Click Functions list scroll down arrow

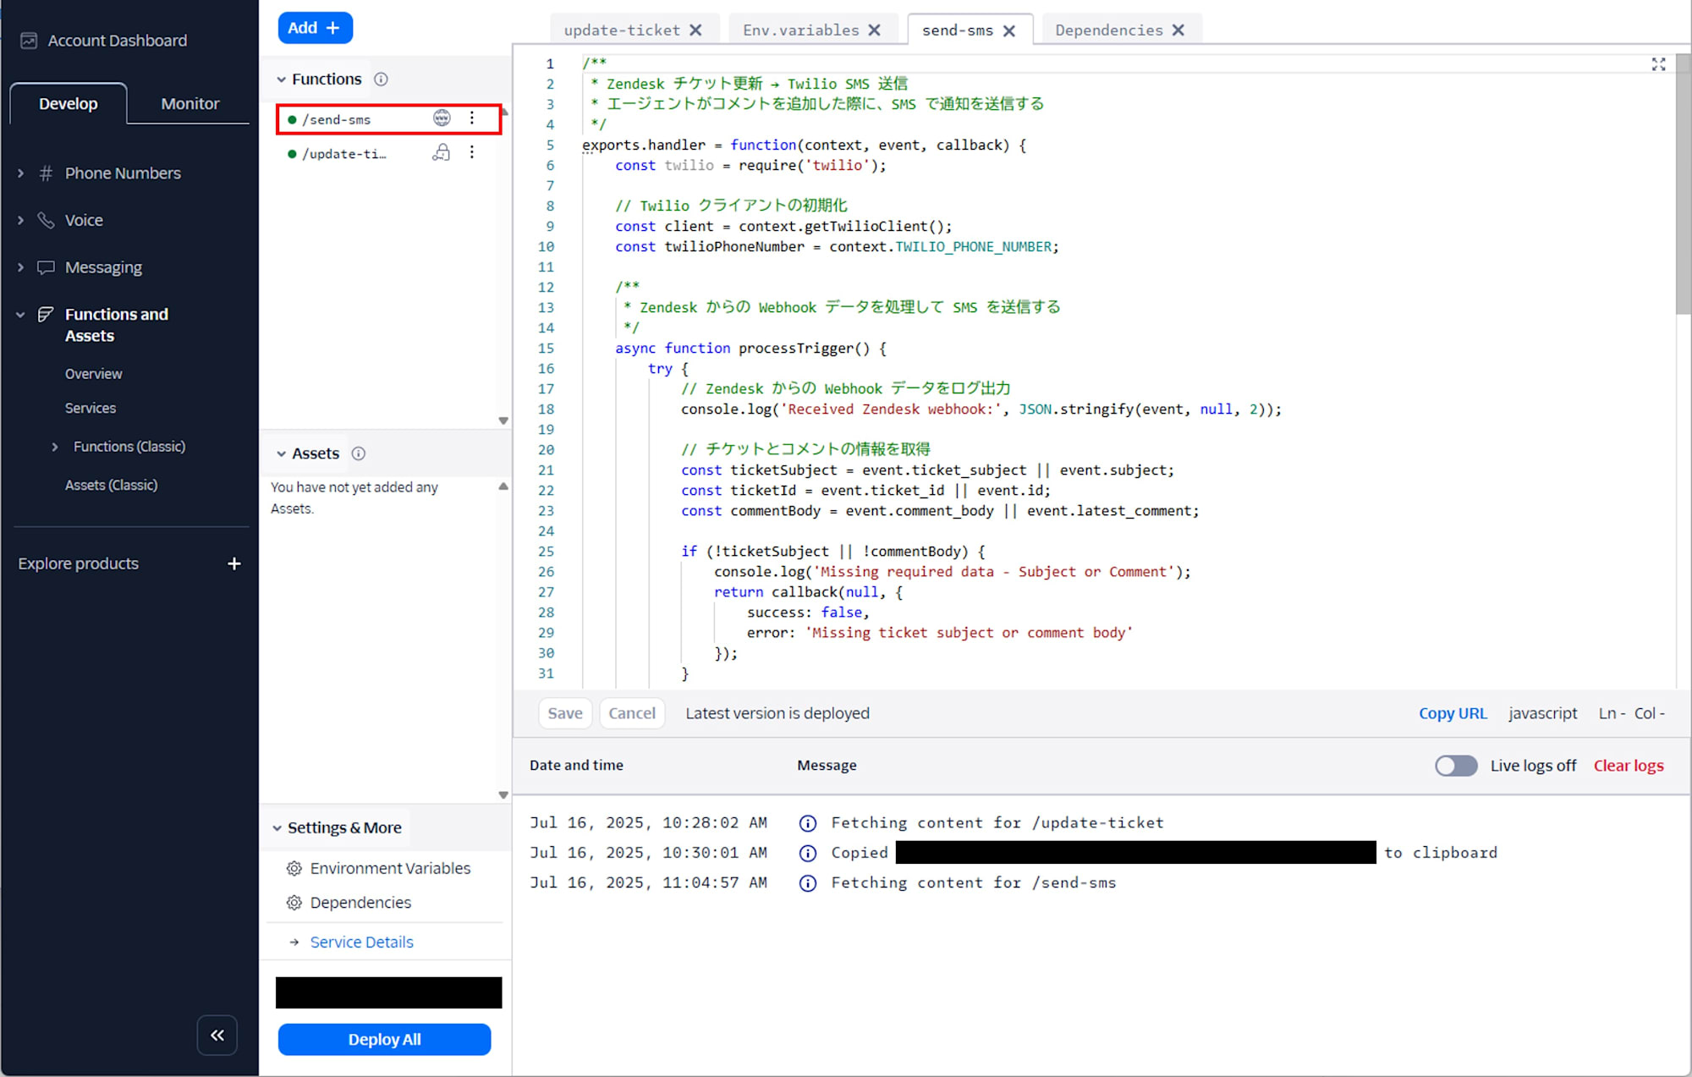point(503,420)
